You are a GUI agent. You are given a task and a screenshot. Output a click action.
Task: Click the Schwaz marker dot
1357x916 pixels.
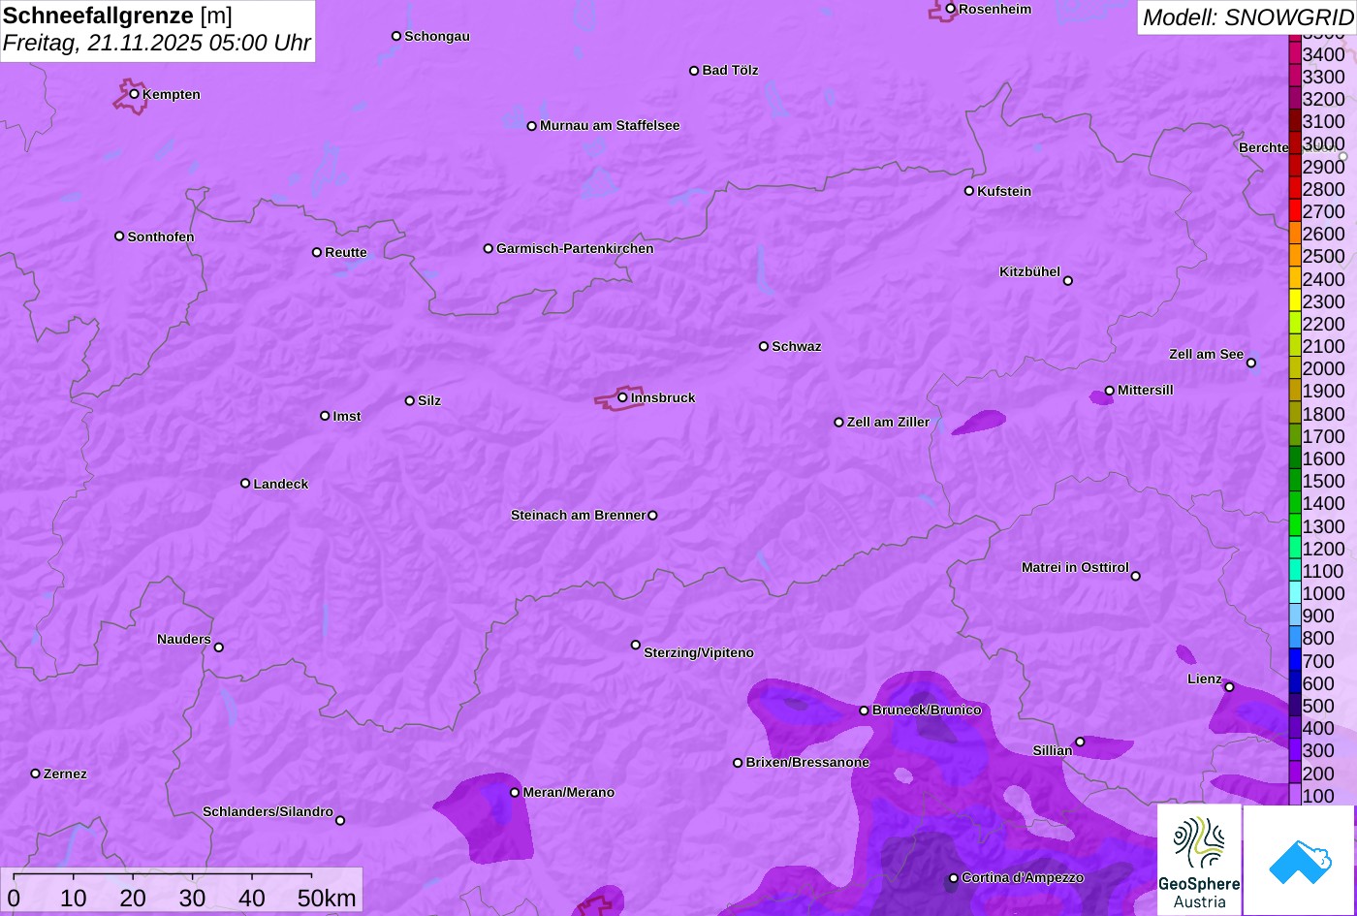[x=764, y=346]
